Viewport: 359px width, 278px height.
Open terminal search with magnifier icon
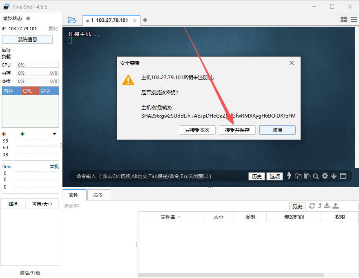pyautogui.click(x=316, y=176)
